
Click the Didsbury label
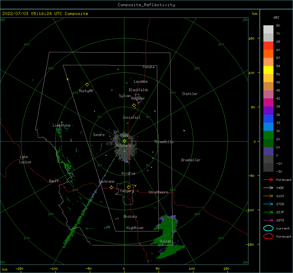[123, 145]
